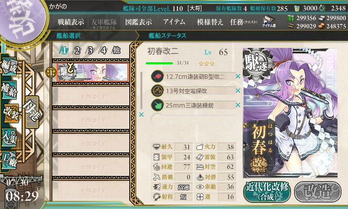
Task: Switch to the 他 other ships tab
Action: 116,51
